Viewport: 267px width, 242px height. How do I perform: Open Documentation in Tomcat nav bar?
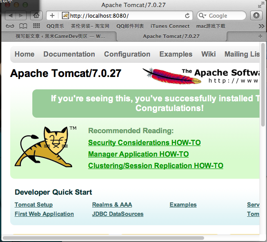(69, 54)
